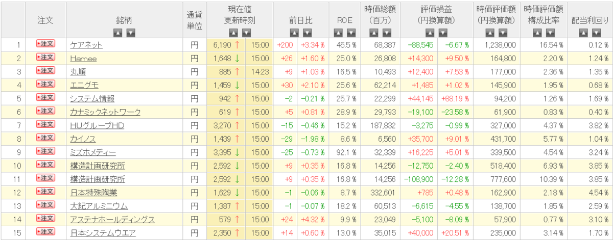
Task: Sort 配当利回り column descending with down arrow
Action: pos(597,33)
